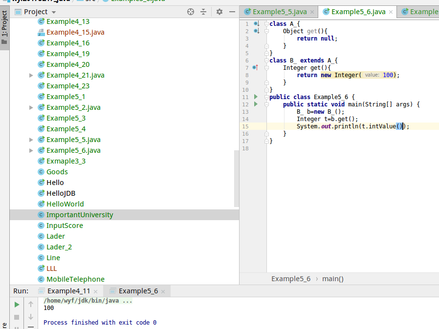The image size is (439, 329).
Task: Open the Project view dropdown
Action: click(x=54, y=12)
